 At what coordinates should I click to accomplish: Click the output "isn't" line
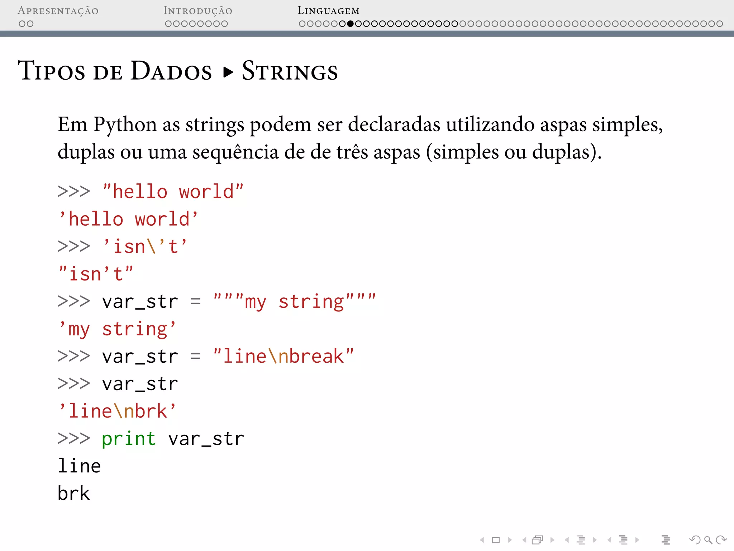click(x=96, y=274)
